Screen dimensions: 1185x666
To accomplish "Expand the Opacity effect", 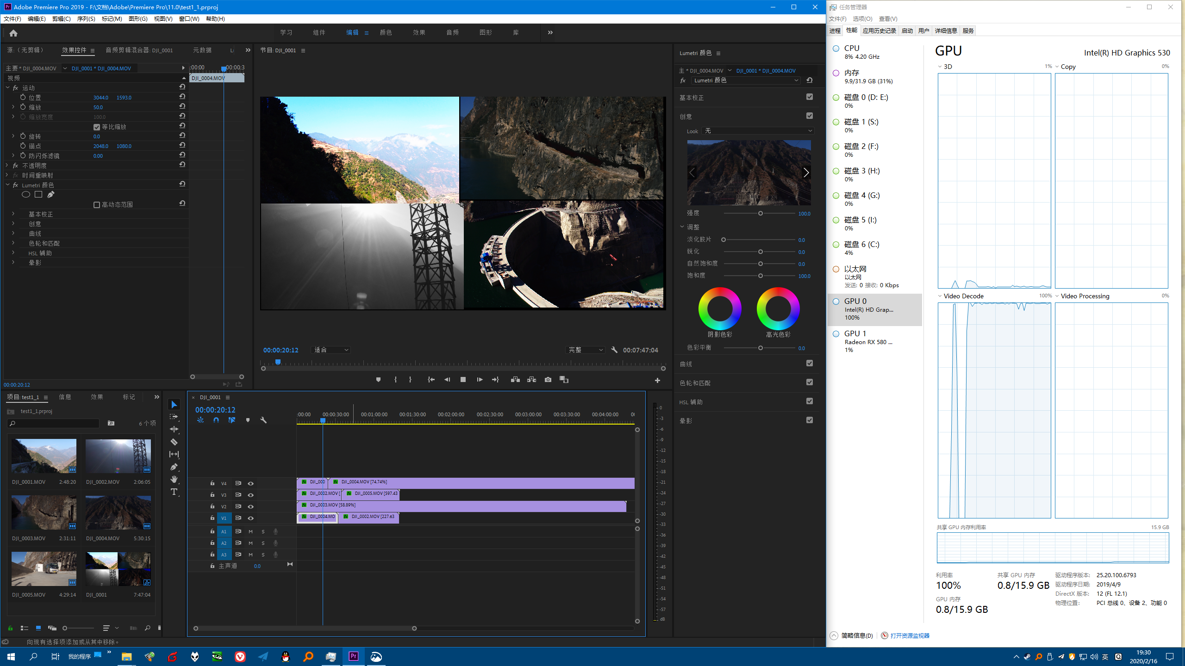I will pos(7,165).
